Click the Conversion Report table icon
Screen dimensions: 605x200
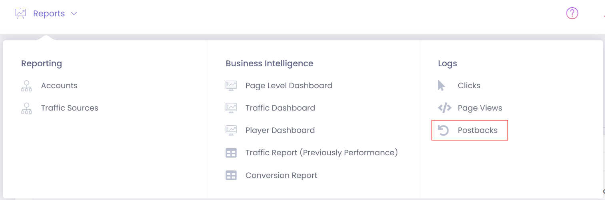point(231,175)
